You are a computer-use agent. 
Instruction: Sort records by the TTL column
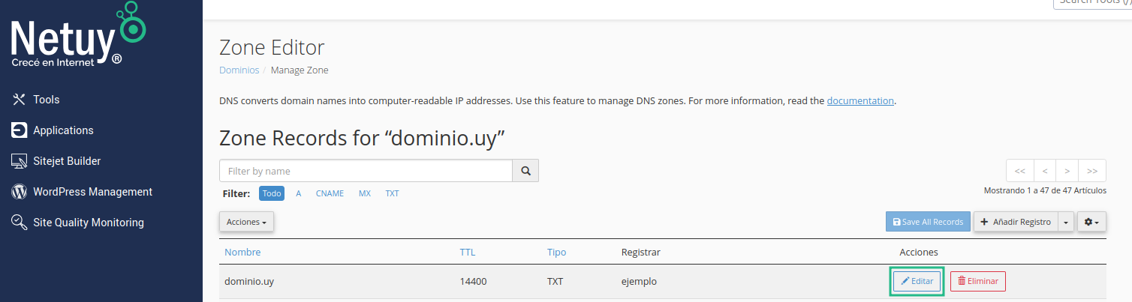coord(467,252)
